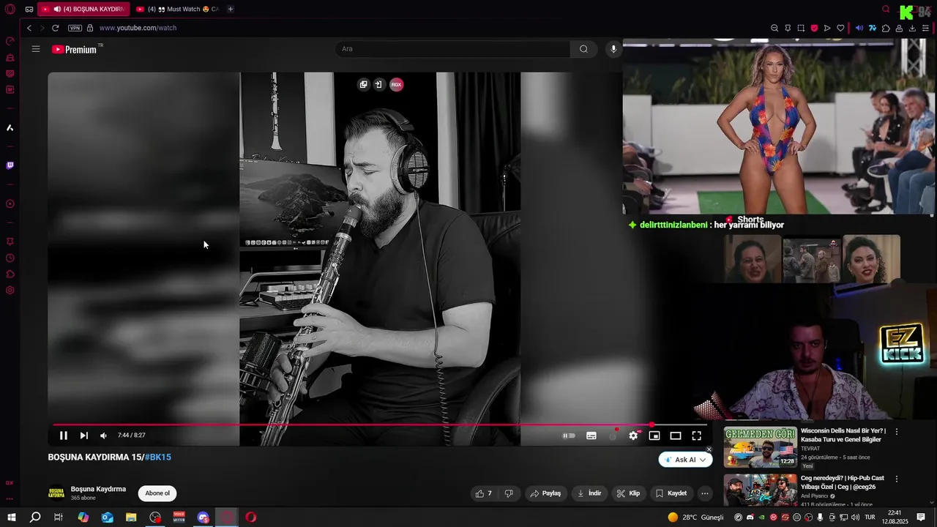Create a clip with Klip

[x=628, y=493]
